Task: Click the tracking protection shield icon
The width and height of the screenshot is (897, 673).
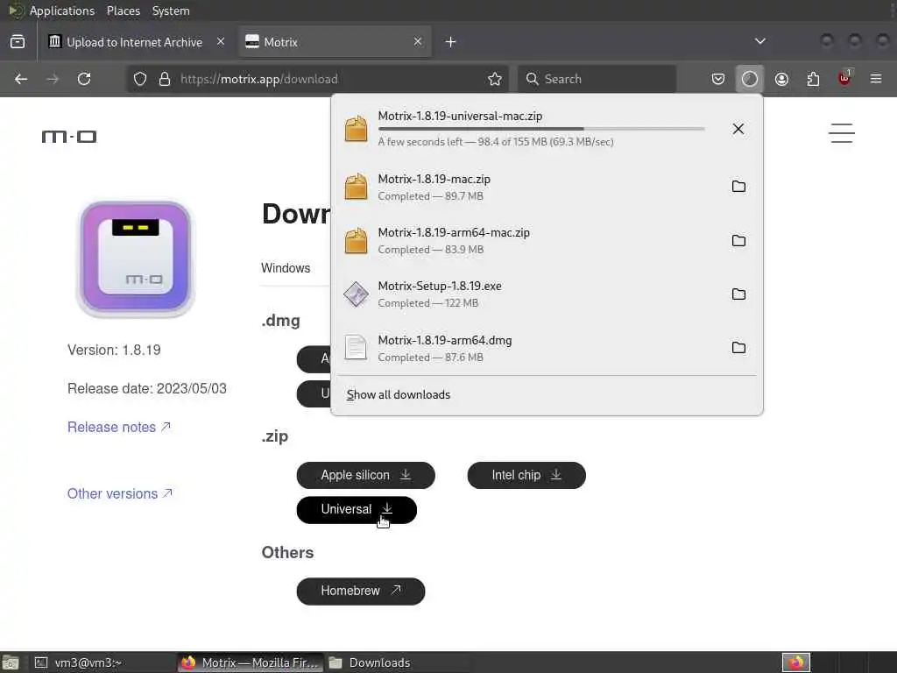Action: (x=140, y=79)
